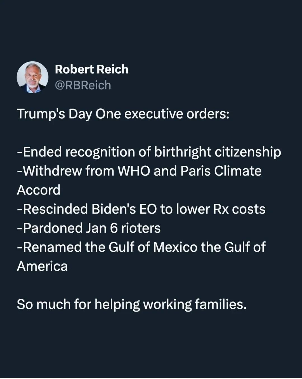Screen dimensions: 302x379
Task: Open the @RBReich handle link
Action: coord(83,85)
